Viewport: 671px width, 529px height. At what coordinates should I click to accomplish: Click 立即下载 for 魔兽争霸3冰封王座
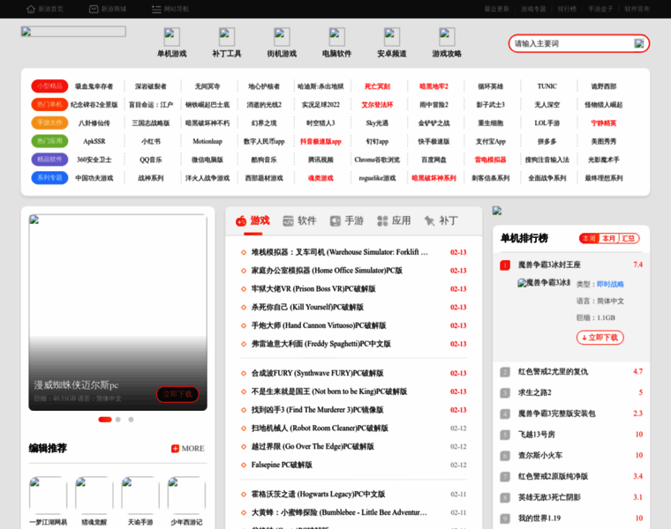point(599,338)
